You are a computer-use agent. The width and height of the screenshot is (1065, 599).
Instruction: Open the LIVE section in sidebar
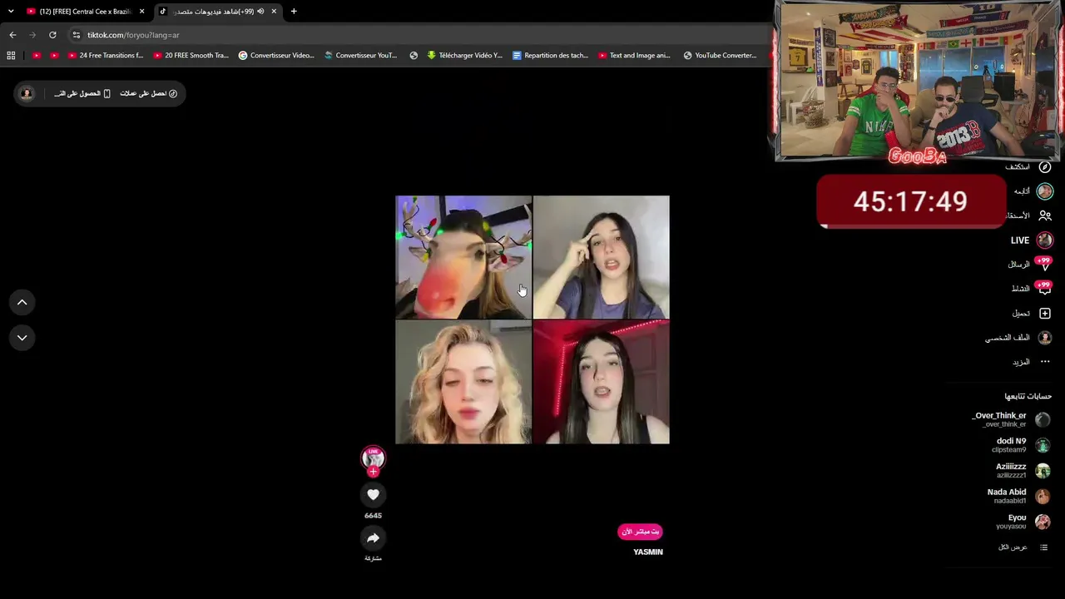coord(1031,240)
